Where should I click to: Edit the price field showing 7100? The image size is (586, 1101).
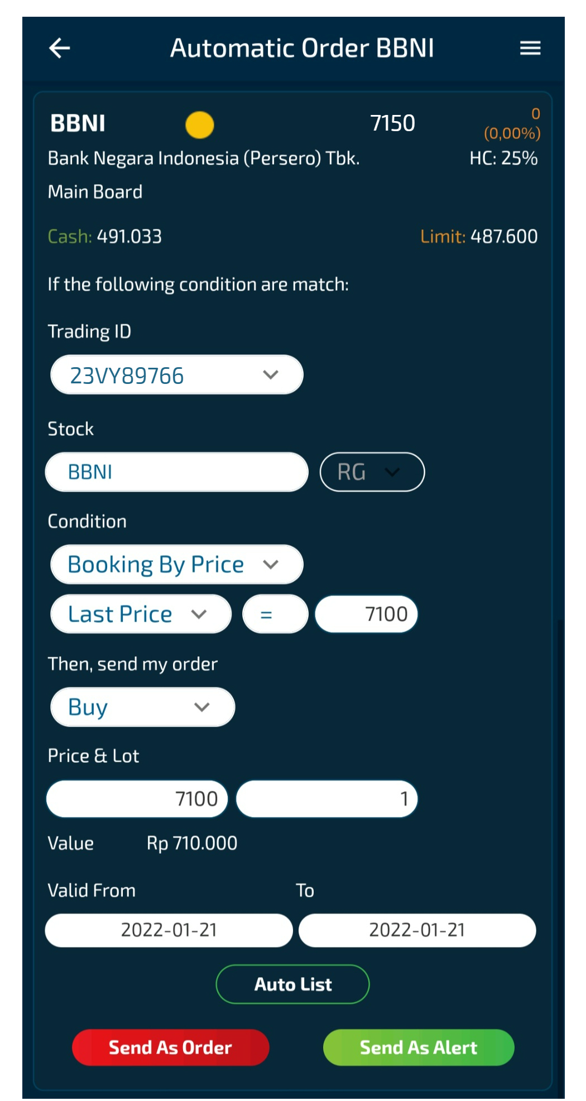[x=137, y=799]
